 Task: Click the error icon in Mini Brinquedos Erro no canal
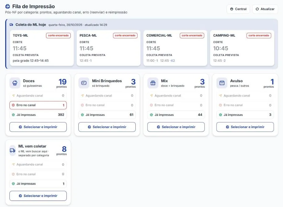click(82, 105)
